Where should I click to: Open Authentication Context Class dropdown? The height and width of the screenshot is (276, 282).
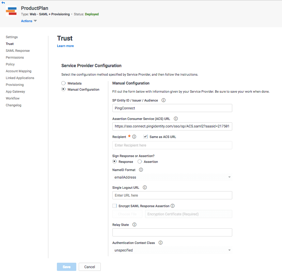click(x=172, y=250)
